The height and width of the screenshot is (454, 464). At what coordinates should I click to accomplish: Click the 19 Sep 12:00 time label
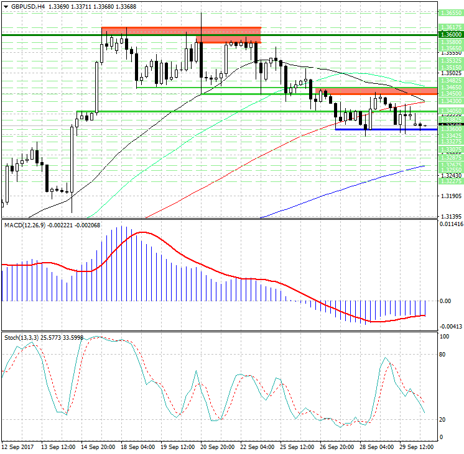pos(177,447)
